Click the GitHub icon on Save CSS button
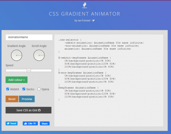 (39, 110)
